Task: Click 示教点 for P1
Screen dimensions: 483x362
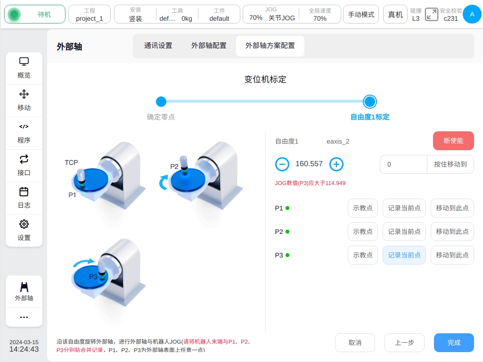Action: click(362, 208)
